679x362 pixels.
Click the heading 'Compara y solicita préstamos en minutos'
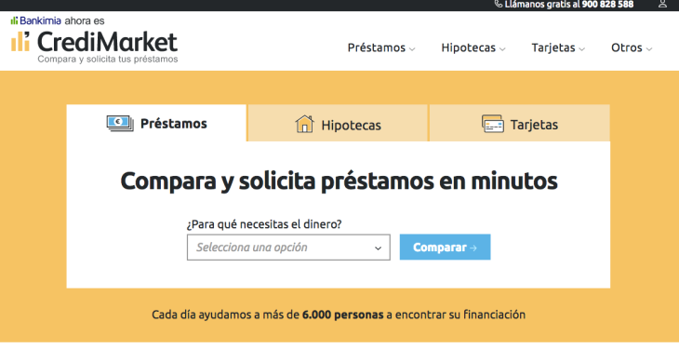(339, 181)
